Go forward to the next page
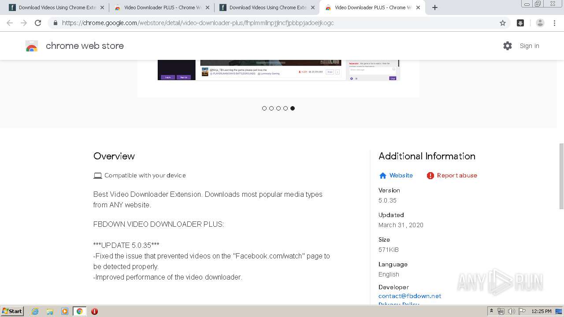564x317 pixels. 24,23
